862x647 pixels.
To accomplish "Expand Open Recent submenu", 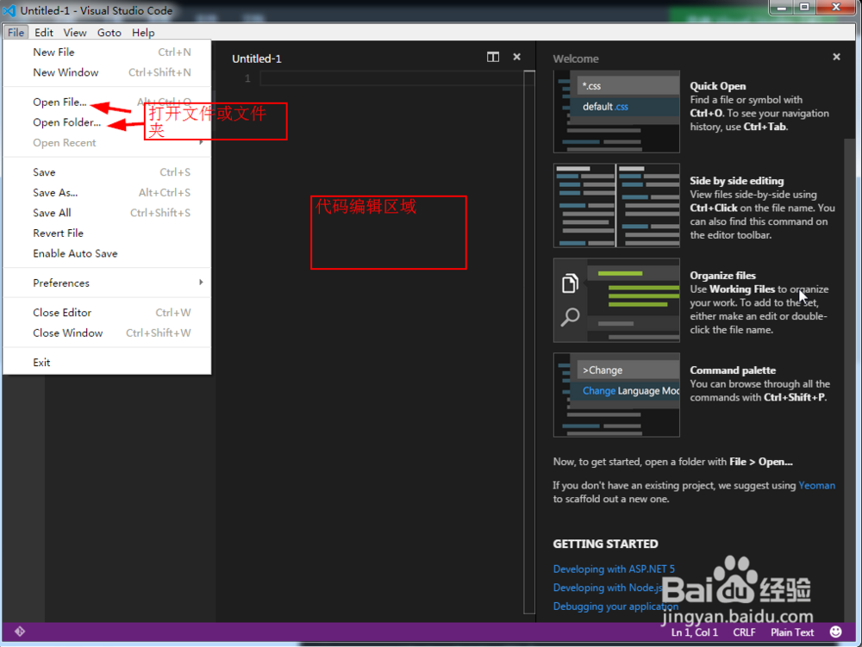I will click(x=107, y=143).
